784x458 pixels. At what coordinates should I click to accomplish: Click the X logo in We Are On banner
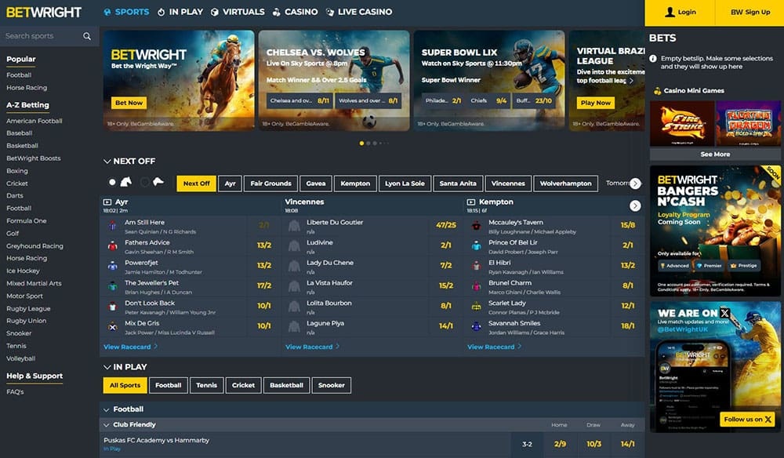pos(724,313)
